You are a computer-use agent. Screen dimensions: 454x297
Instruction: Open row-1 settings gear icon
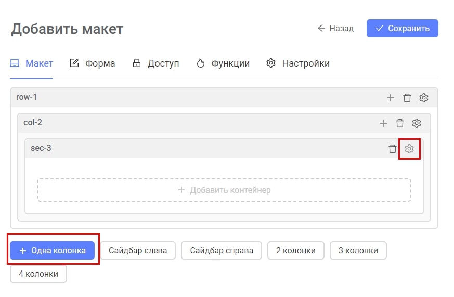pos(424,98)
